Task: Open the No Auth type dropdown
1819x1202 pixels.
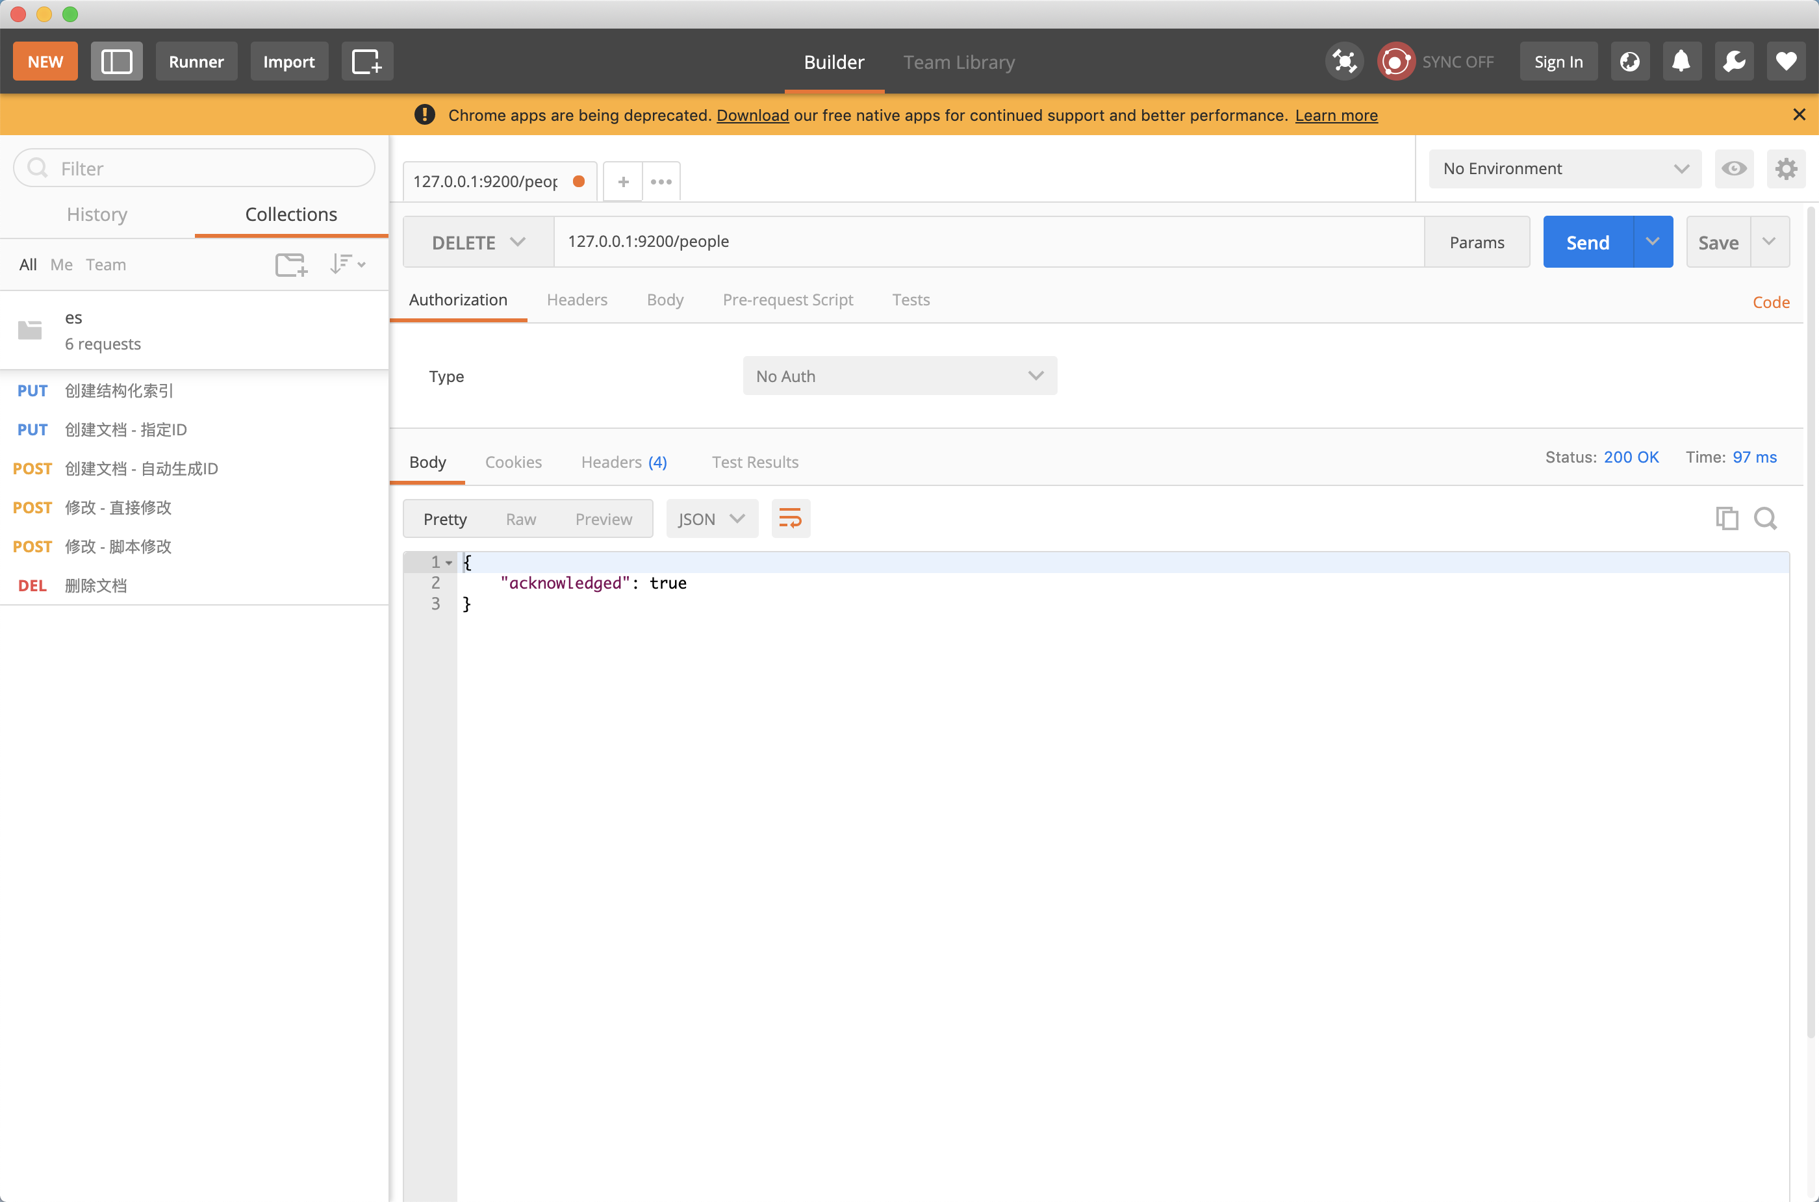Action: [899, 376]
